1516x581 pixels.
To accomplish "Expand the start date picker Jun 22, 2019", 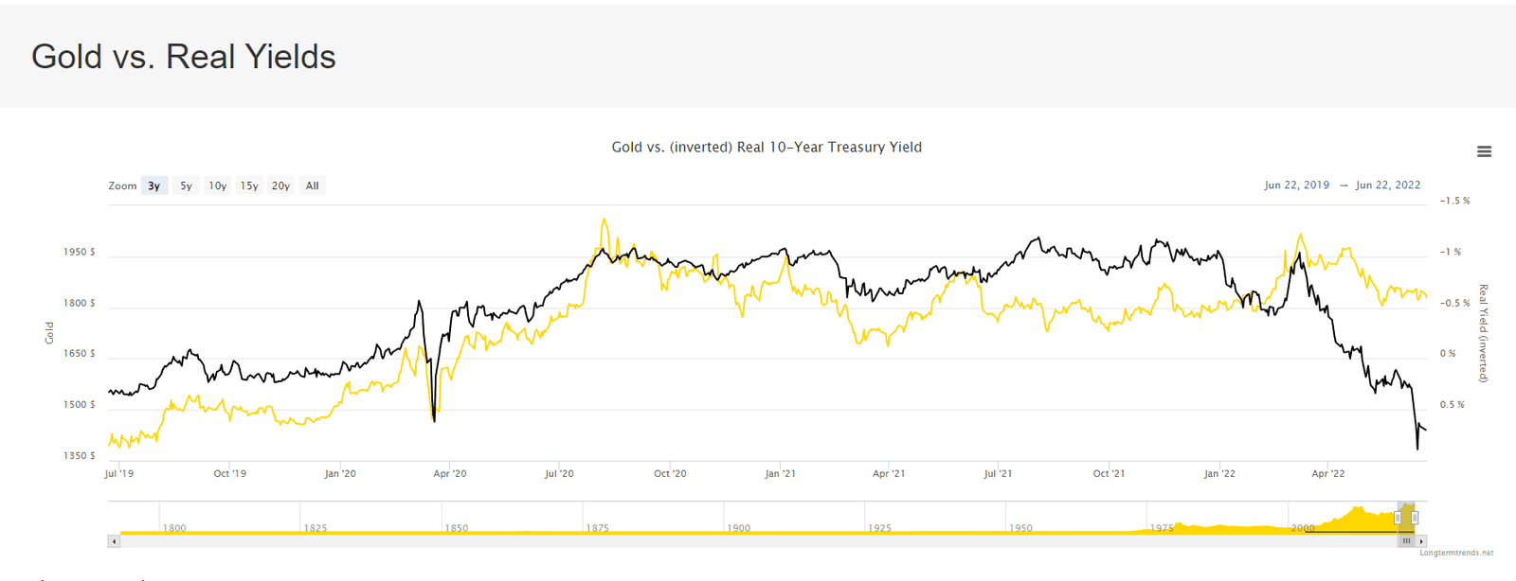I will (x=1296, y=185).
